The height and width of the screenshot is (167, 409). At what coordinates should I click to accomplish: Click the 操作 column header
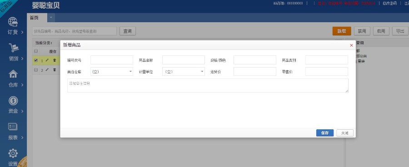tap(53, 51)
